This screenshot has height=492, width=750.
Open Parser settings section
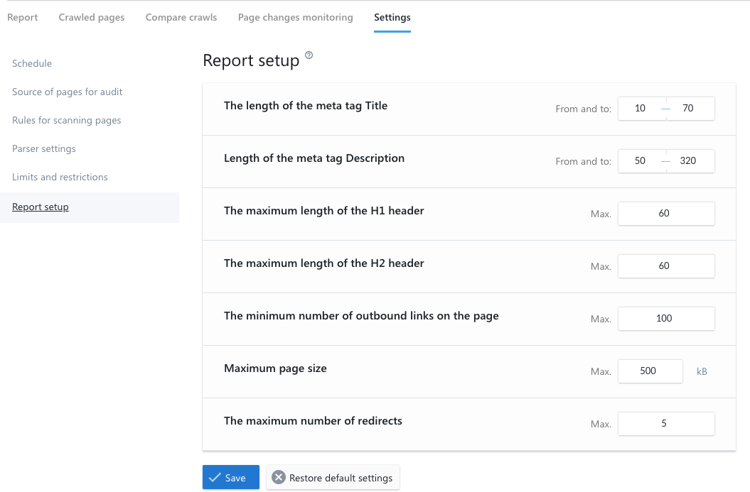[44, 148]
